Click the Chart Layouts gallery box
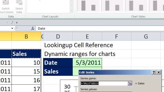Image resolution: width=164 pixels, height=92 pixels. [x=48, y=6]
